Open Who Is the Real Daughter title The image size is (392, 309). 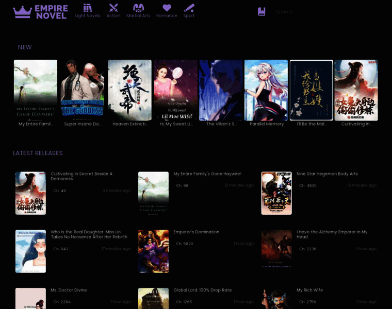89,234
